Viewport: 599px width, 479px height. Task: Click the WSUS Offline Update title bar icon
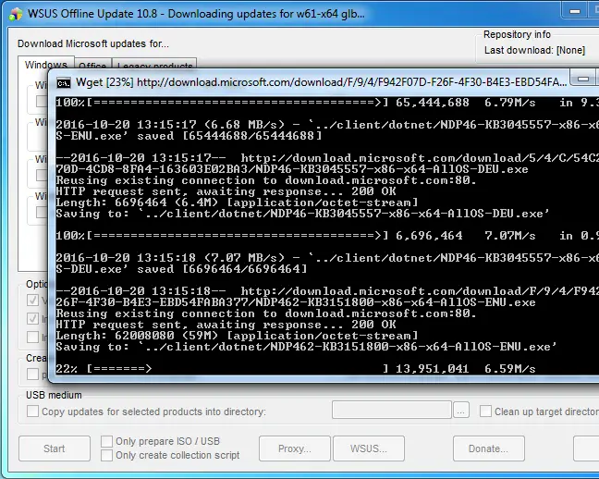[16, 14]
